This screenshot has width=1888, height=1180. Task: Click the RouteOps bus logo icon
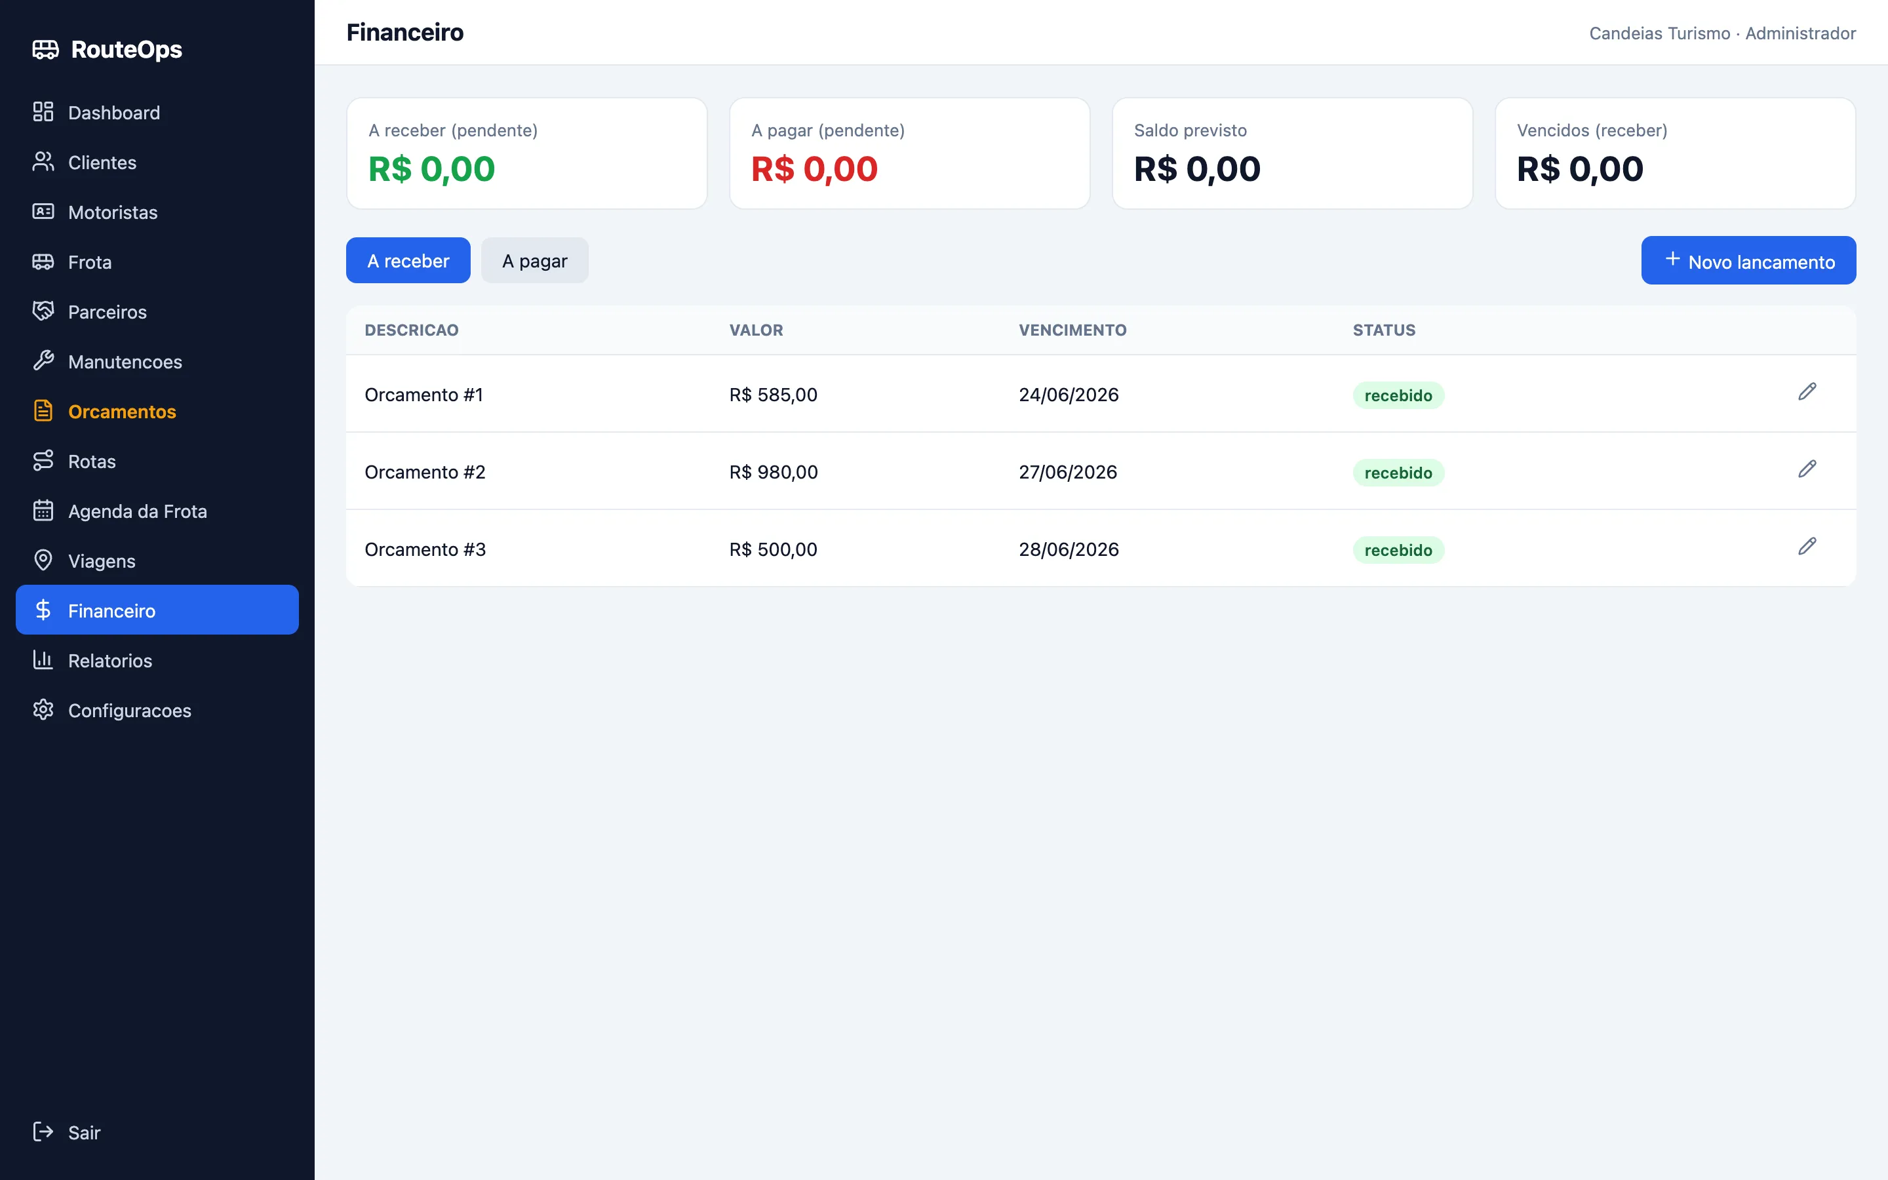(45, 49)
